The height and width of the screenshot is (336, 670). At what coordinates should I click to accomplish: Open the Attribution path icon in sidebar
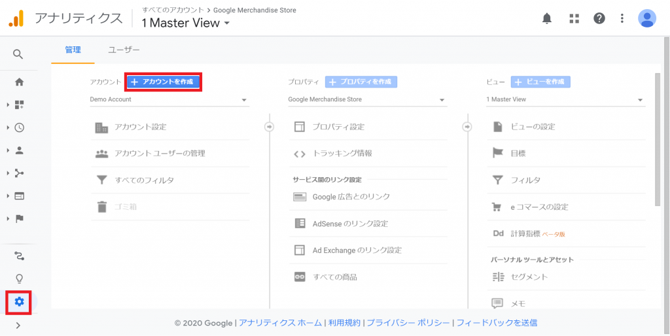click(x=19, y=256)
